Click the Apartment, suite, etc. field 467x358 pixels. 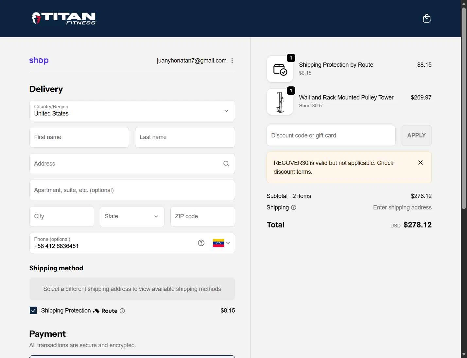point(132,190)
